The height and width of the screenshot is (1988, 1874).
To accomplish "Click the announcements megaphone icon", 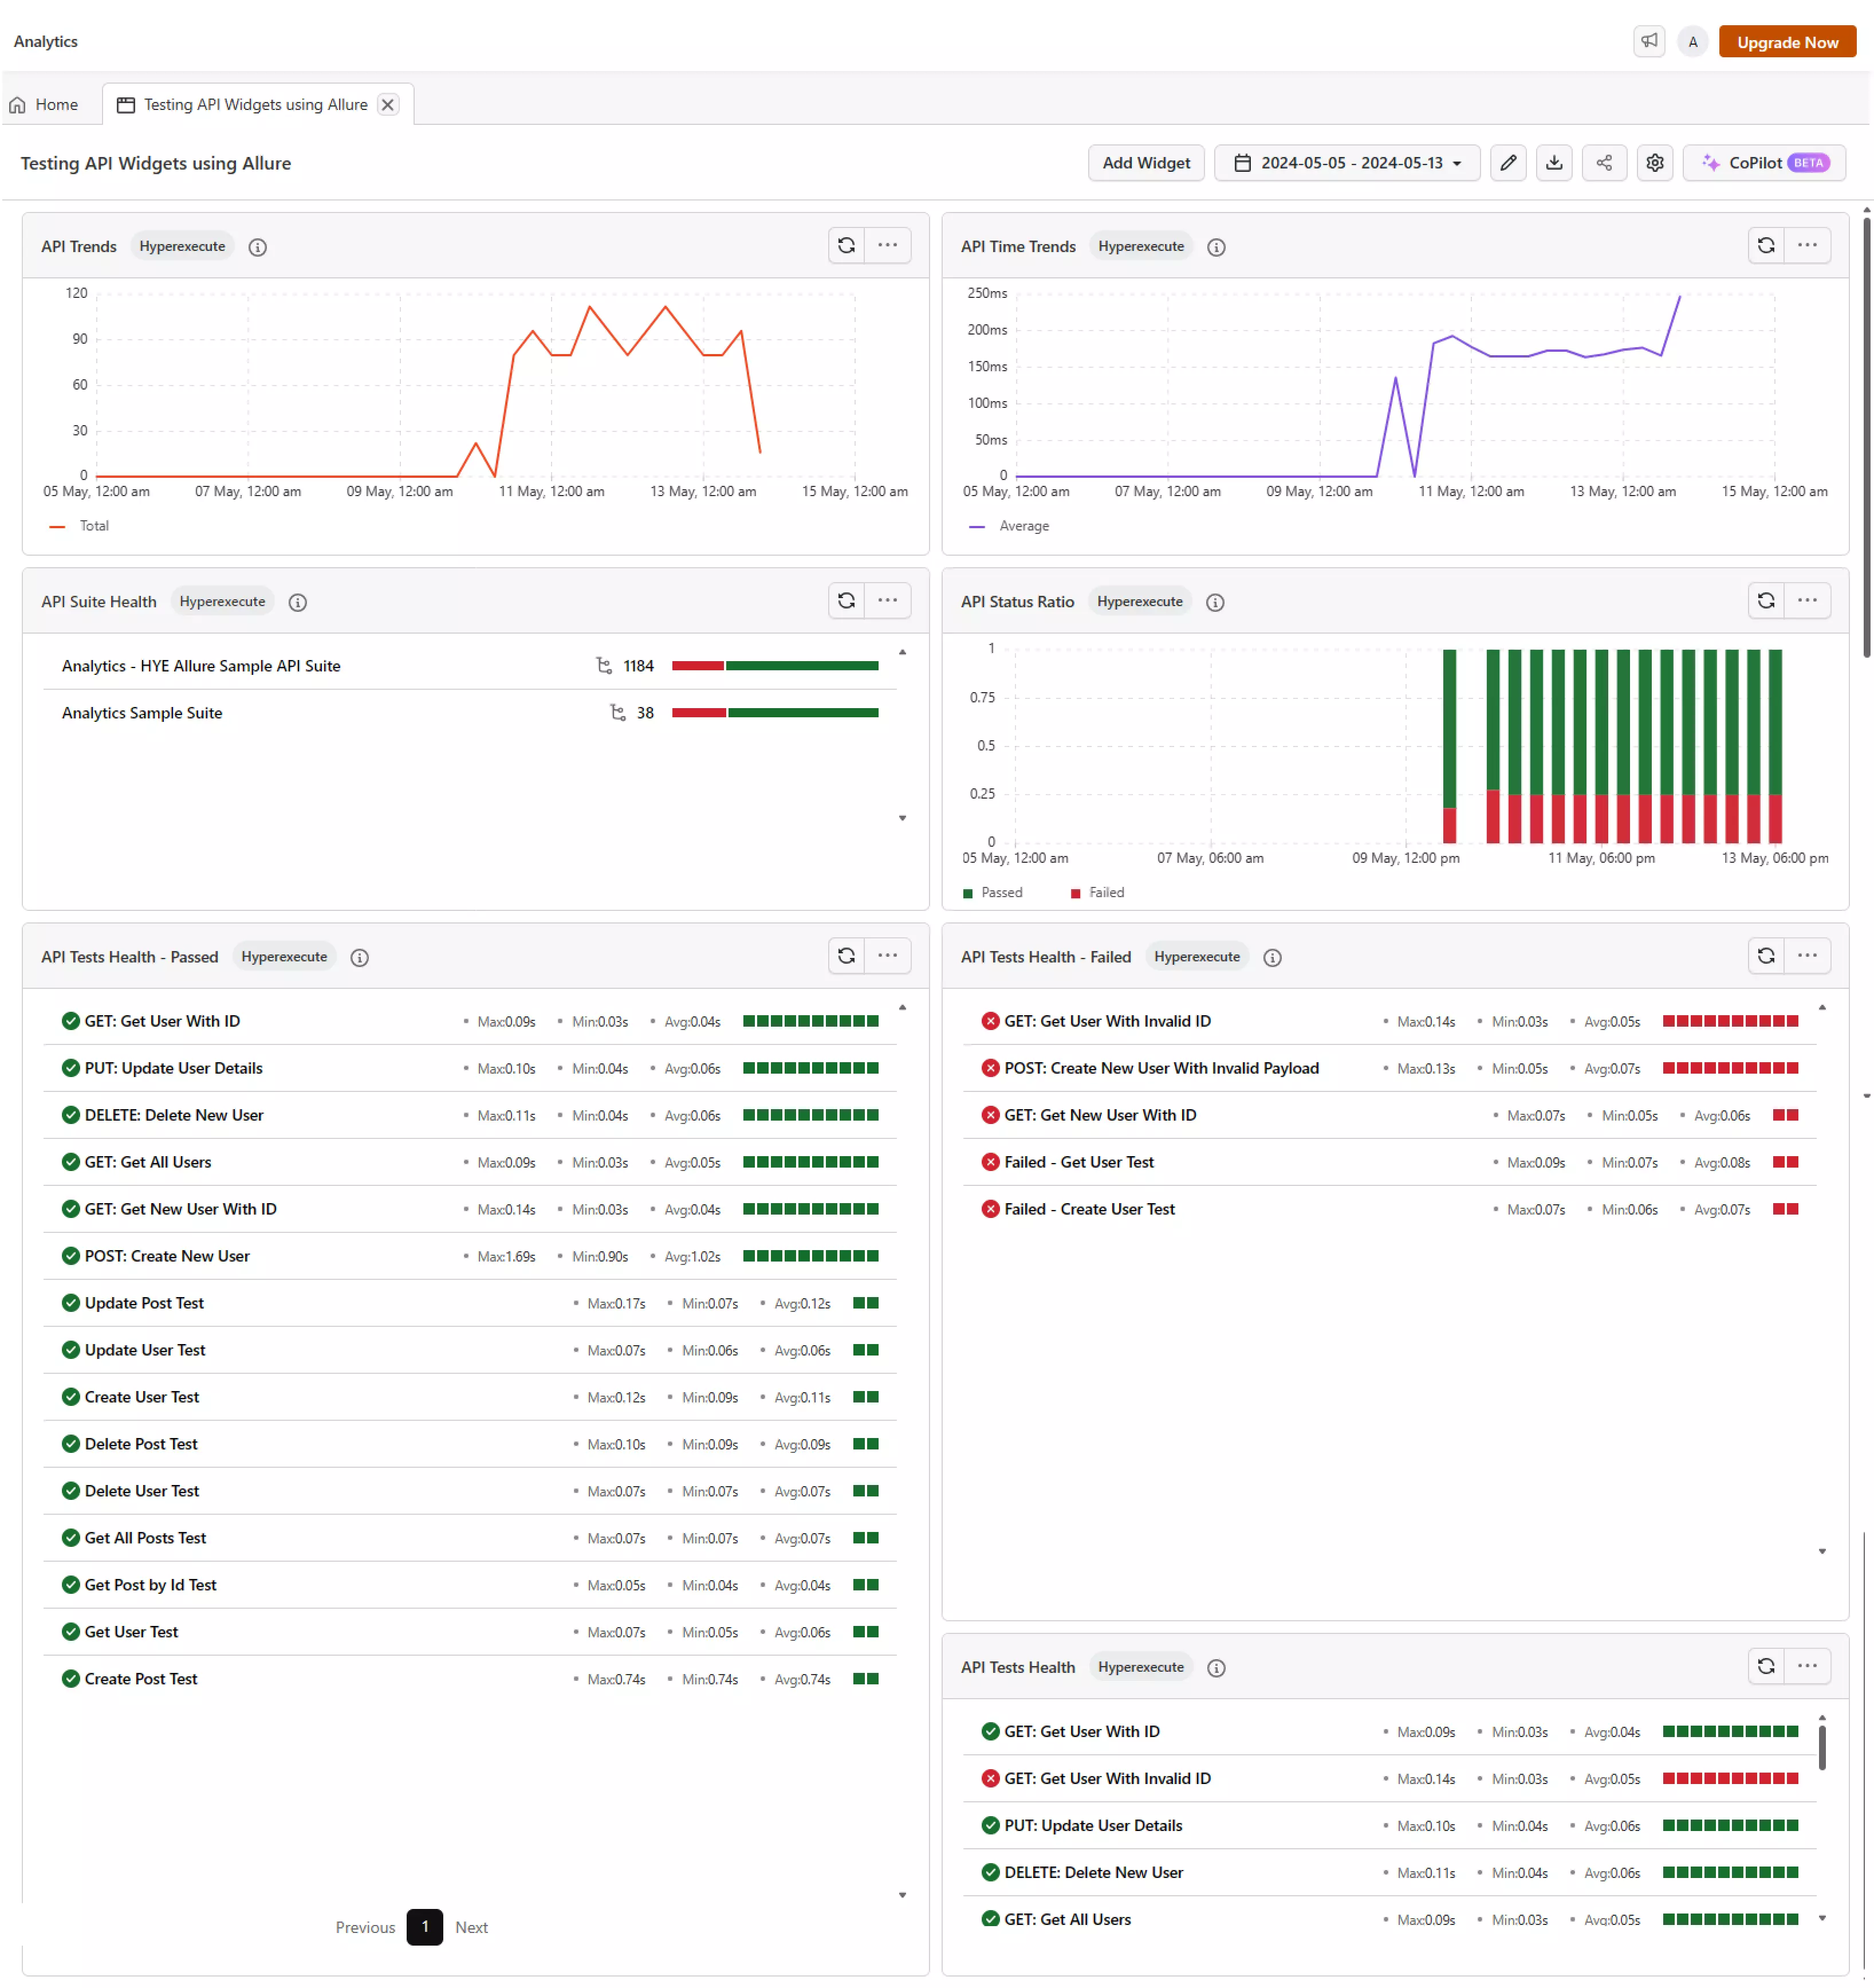I will pos(1648,41).
